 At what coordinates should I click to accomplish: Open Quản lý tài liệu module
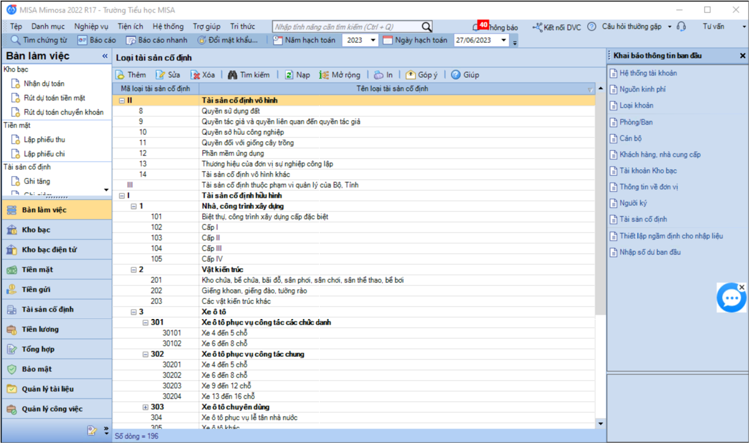(57, 389)
